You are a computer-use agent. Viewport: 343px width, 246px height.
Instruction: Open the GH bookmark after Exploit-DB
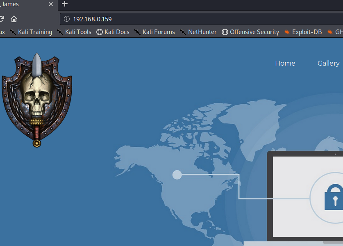click(335, 32)
